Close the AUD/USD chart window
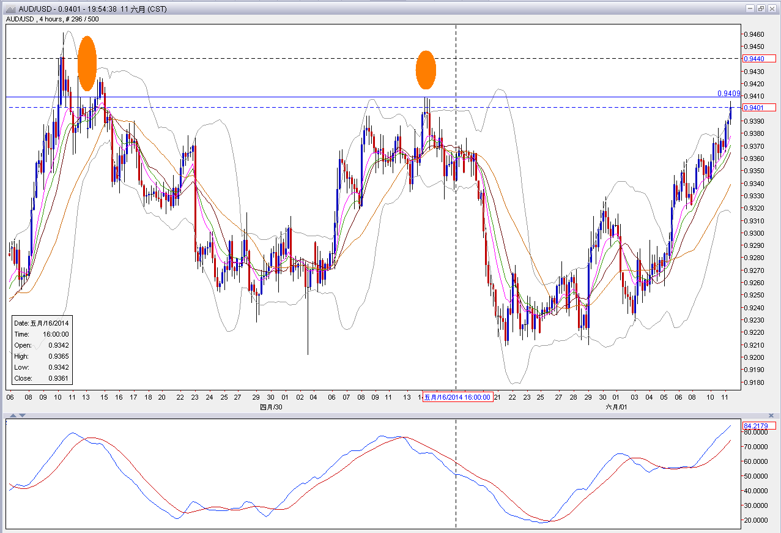 (771, 9)
